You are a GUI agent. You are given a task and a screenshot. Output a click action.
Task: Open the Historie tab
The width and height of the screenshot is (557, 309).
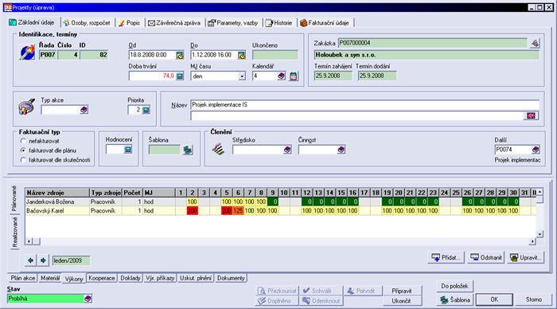[279, 23]
